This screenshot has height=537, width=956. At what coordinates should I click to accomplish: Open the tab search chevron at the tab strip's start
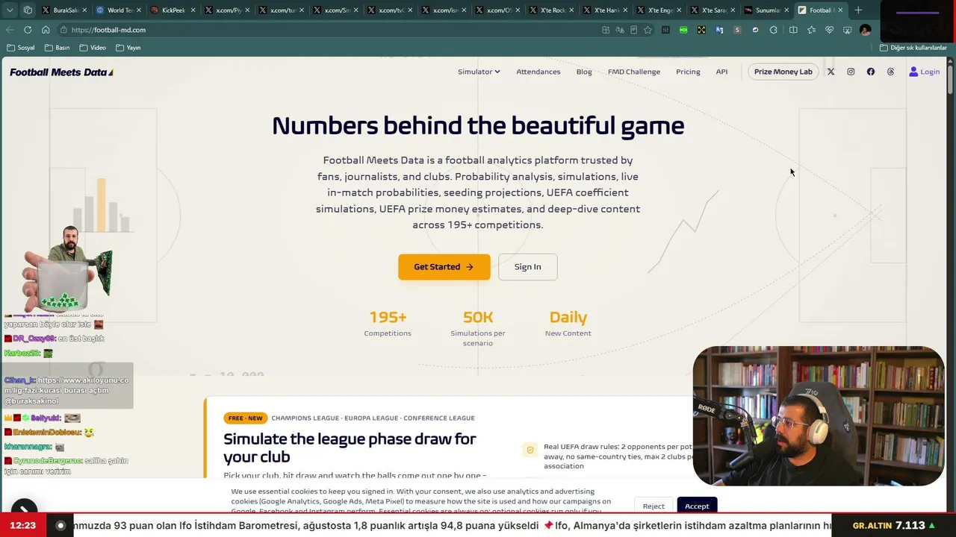[10, 10]
